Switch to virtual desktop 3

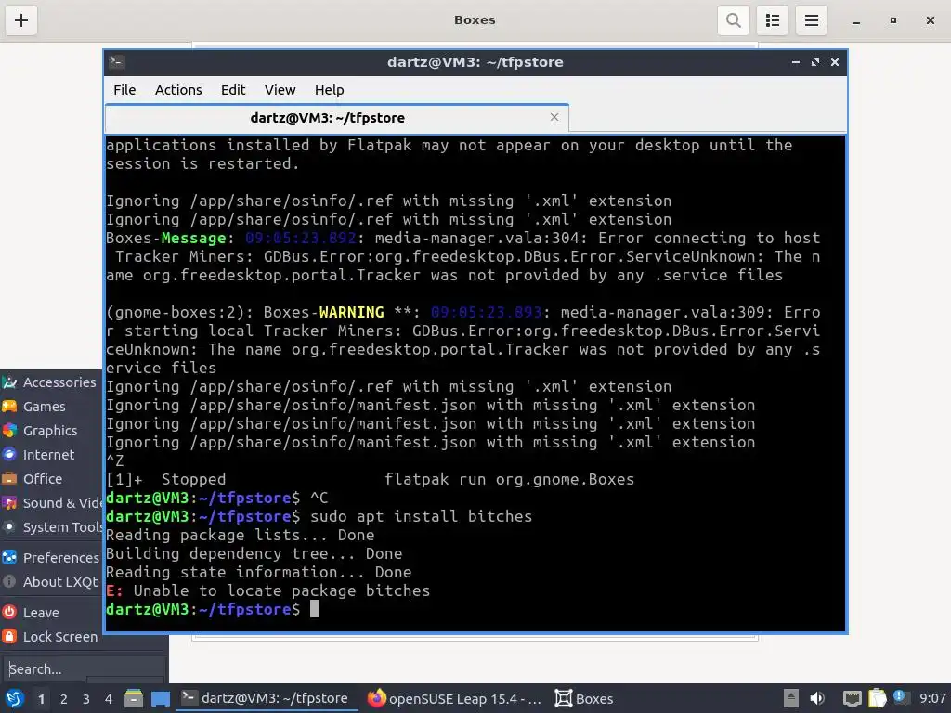[x=86, y=699]
